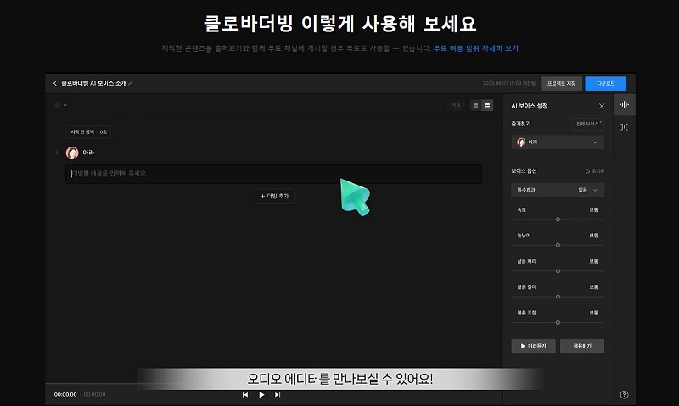Click the dubbing text input field
The width and height of the screenshot is (679, 406).
(x=273, y=174)
